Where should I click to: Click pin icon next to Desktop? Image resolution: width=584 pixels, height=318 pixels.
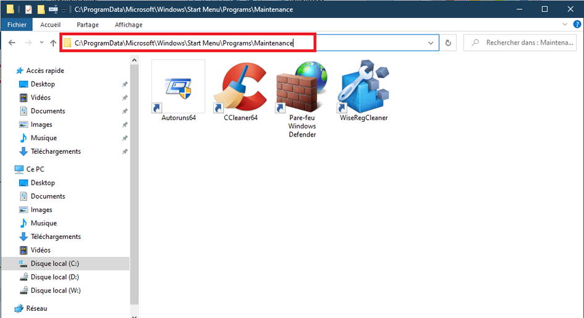125,85
